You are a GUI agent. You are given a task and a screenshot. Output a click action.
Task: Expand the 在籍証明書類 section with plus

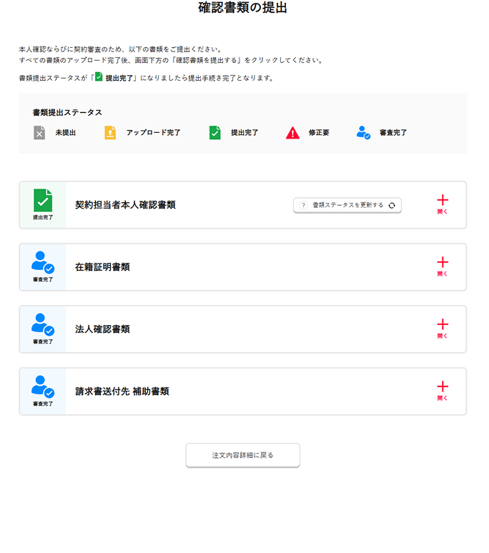443,263
